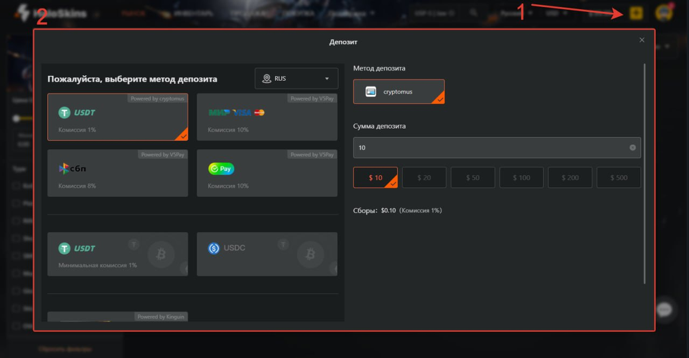Choose USDT card with minimum commission 1%
Screen dimensions: 689x358
click(117, 254)
